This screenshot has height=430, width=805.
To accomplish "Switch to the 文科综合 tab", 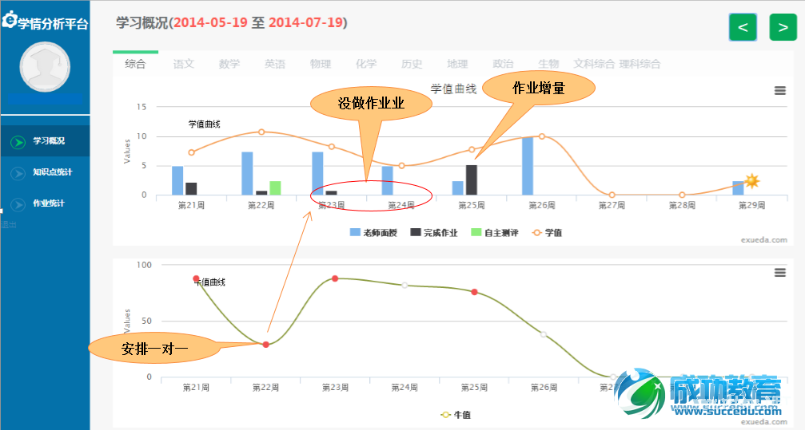I will pos(594,64).
